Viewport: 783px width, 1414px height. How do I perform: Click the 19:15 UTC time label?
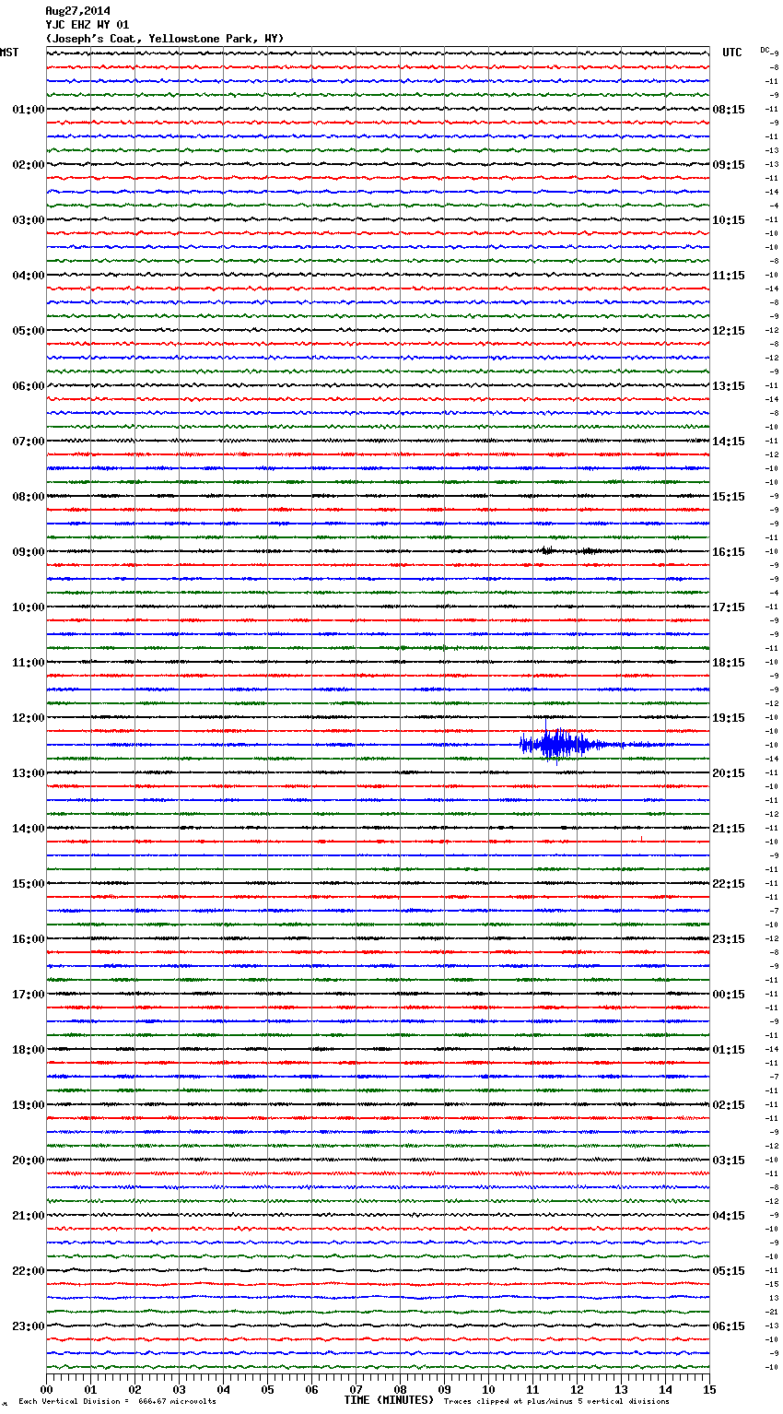(x=729, y=718)
